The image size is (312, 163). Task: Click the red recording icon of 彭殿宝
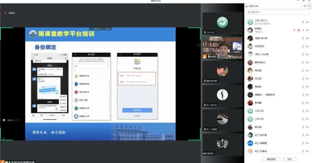[298, 30]
